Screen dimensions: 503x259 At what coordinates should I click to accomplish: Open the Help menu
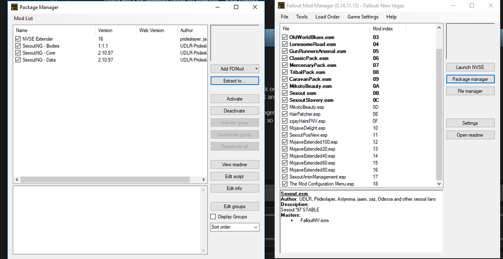coord(391,17)
